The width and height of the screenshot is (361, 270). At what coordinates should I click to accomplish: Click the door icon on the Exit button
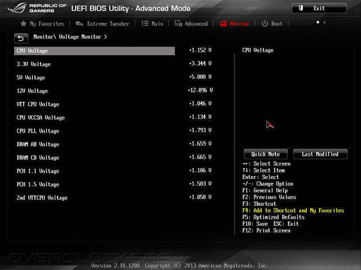pyautogui.click(x=301, y=8)
